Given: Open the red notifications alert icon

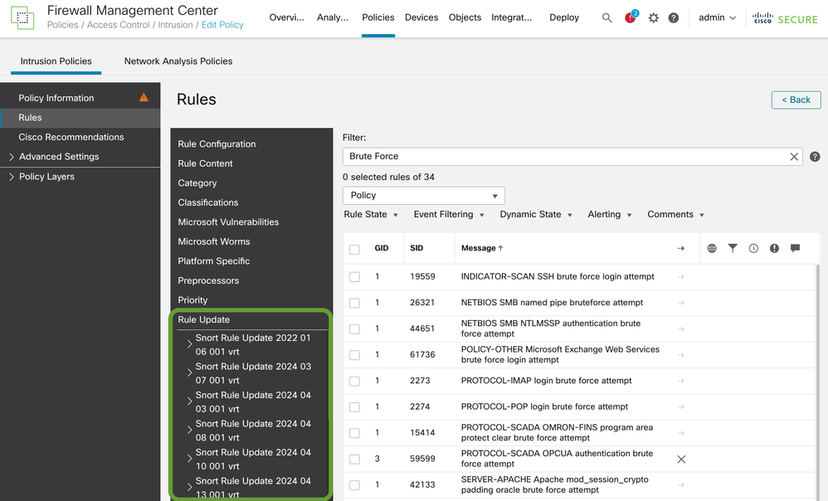Looking at the screenshot, I should pyautogui.click(x=631, y=17).
